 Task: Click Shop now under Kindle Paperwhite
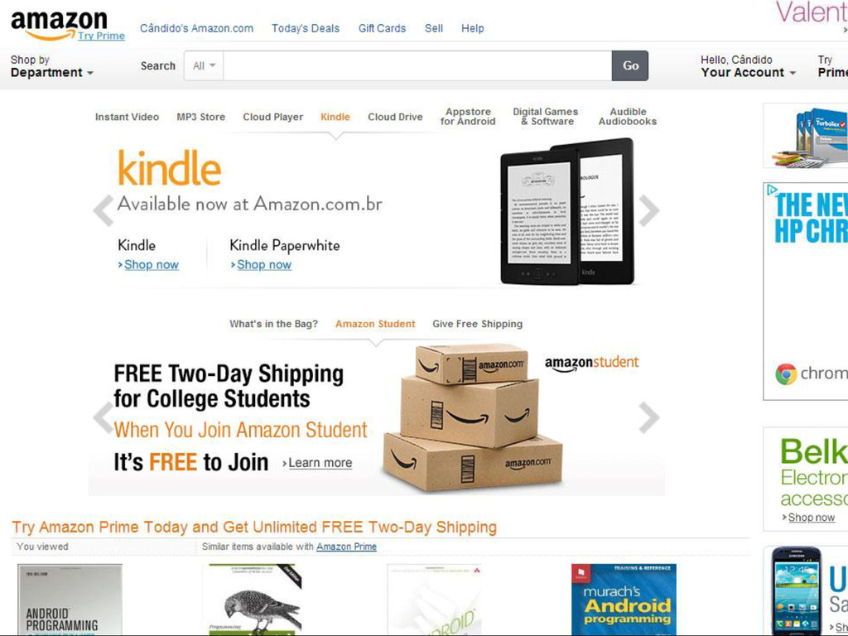(x=264, y=264)
